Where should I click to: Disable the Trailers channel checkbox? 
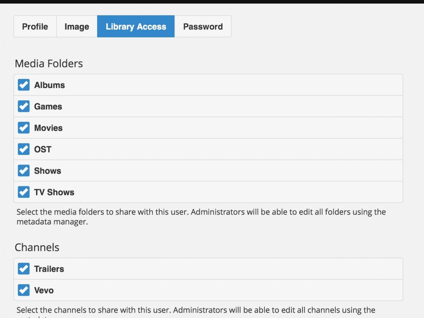tap(24, 269)
